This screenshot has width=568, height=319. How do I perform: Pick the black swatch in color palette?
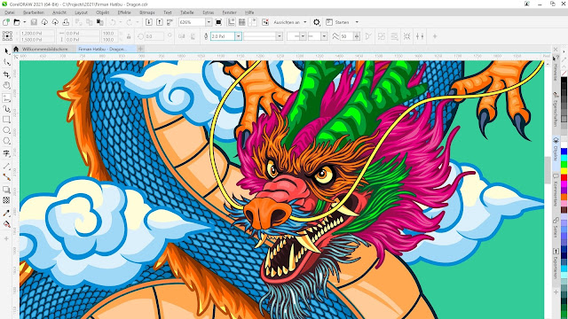[564, 81]
